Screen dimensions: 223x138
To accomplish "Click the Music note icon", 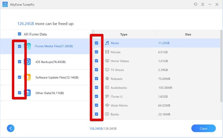I will (x=107, y=43).
